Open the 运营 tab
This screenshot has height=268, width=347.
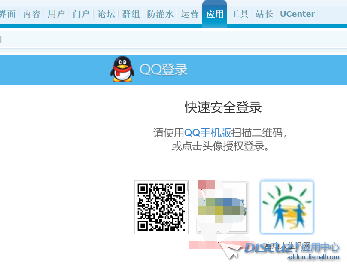(x=190, y=14)
